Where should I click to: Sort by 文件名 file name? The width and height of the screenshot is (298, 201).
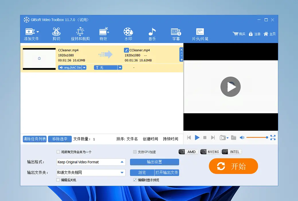point(132,139)
